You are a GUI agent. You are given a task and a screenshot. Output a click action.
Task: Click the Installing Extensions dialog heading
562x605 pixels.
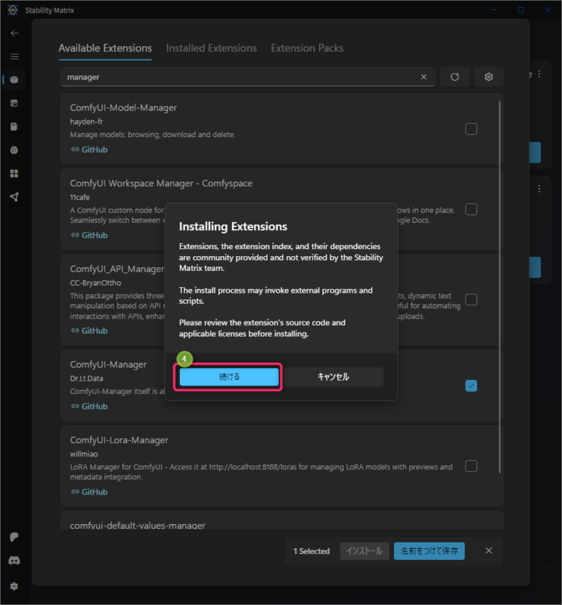click(x=233, y=227)
